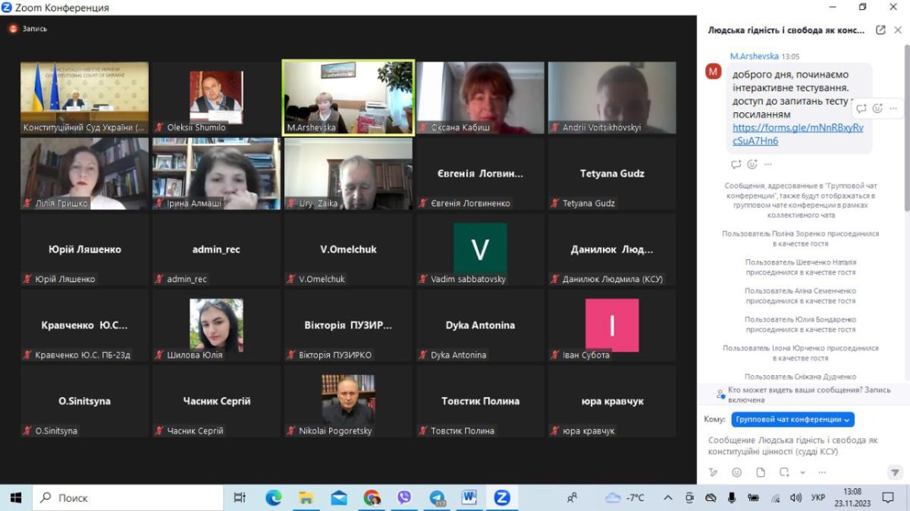Click add-reaction smiley beneath the message bubble
Screen dimensions: 910x511
point(752,164)
